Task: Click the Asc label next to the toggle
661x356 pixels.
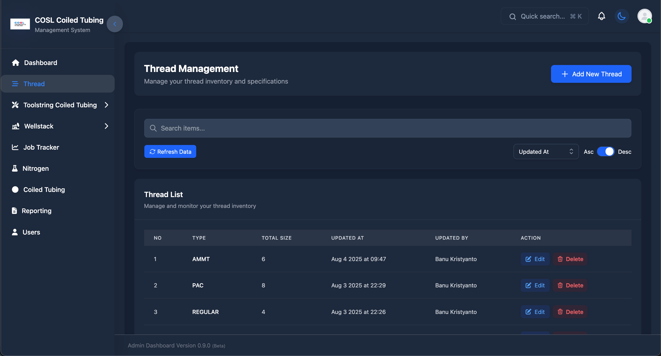Action: point(589,151)
